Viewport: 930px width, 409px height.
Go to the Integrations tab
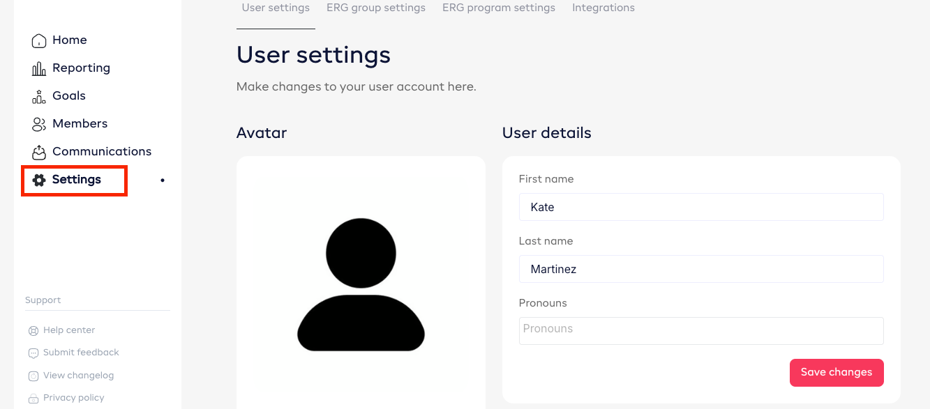pyautogui.click(x=603, y=8)
